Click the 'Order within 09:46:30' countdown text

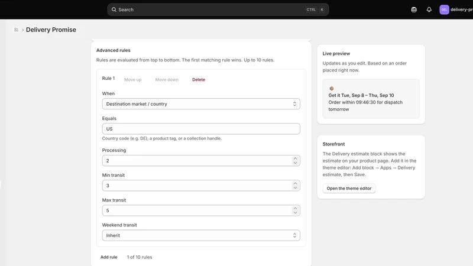point(365,106)
